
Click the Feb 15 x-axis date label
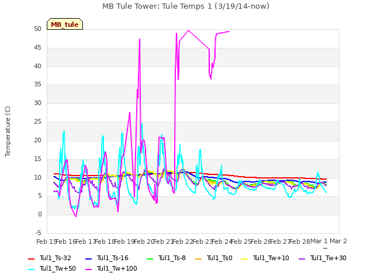pyautogui.click(x=46, y=242)
